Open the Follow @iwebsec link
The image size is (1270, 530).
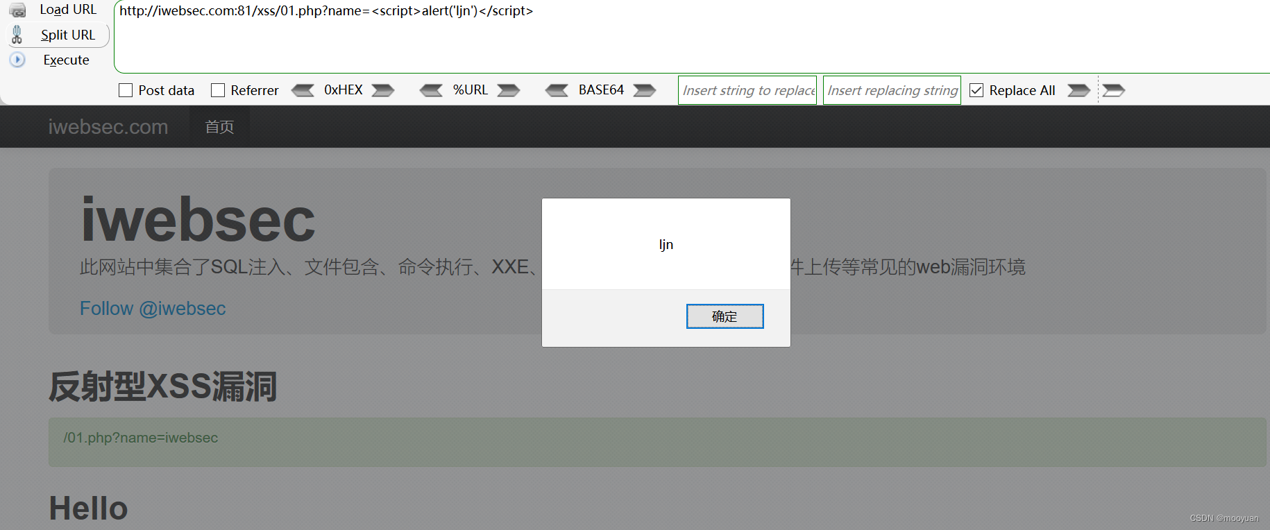click(x=153, y=308)
